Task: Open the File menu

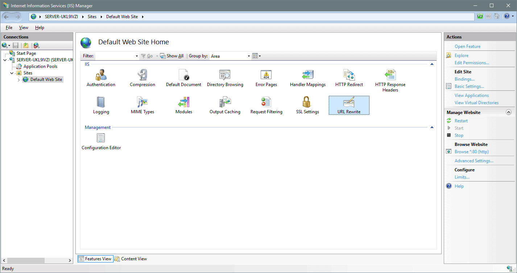Action: [9, 28]
